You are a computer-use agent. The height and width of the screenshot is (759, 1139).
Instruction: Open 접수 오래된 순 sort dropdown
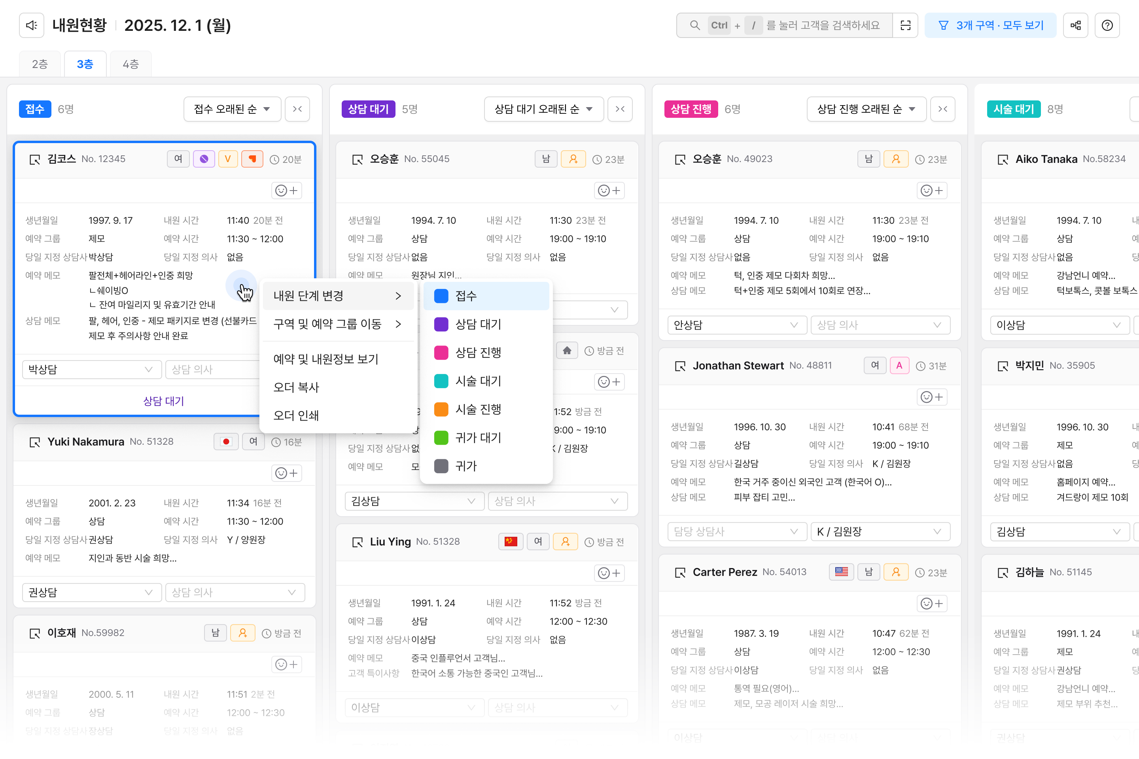232,109
